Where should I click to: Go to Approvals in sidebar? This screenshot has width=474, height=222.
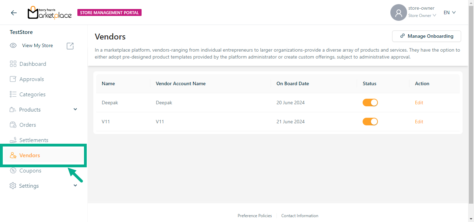tap(32, 79)
